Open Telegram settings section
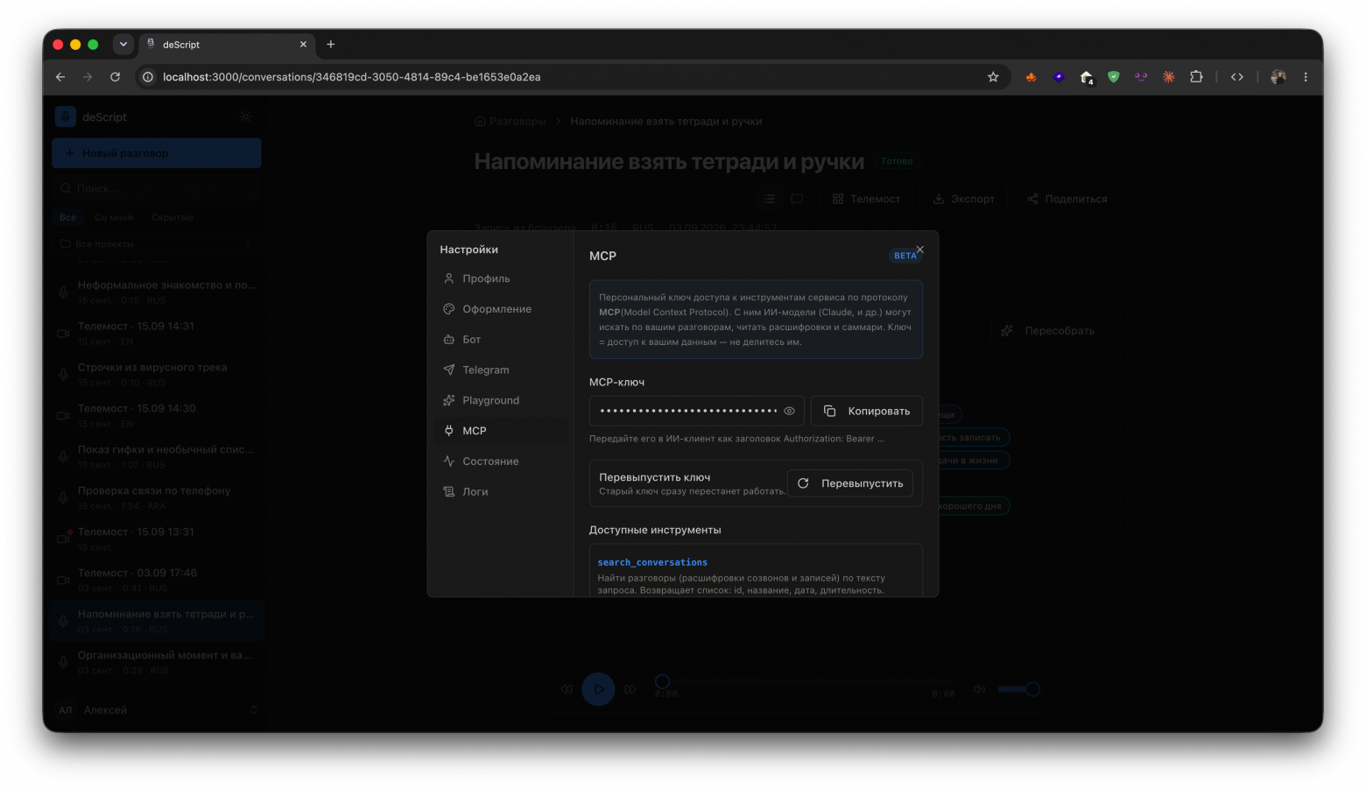This screenshot has width=1366, height=789. (502, 370)
